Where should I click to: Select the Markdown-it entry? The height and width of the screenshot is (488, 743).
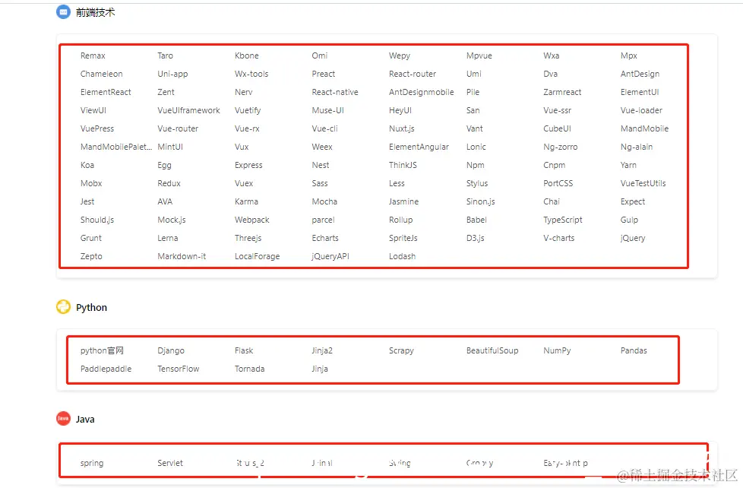pos(182,256)
